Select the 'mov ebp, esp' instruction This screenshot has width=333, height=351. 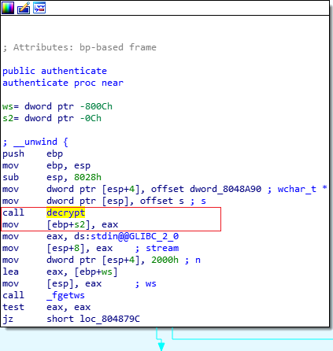[x=46, y=165]
